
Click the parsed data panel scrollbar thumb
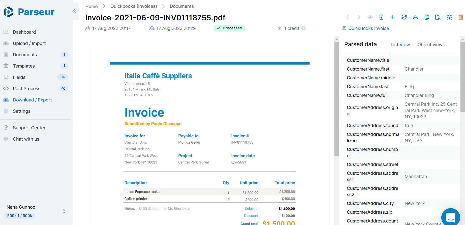(462, 77)
